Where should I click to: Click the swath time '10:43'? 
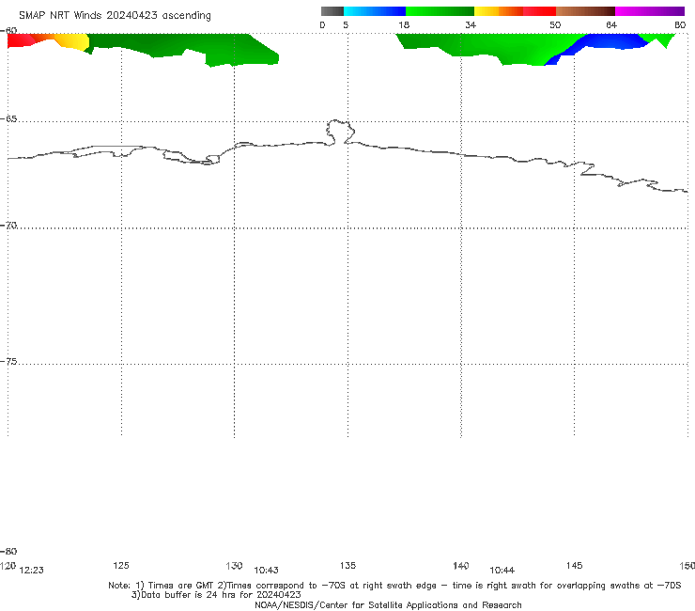[x=266, y=571]
